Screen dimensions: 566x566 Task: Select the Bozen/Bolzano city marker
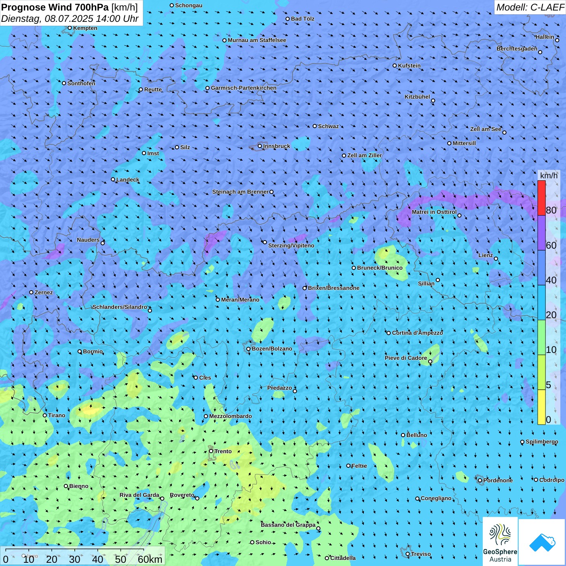tap(248, 349)
